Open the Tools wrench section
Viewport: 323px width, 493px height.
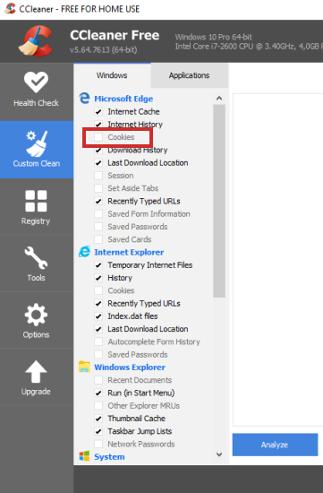coord(36,264)
